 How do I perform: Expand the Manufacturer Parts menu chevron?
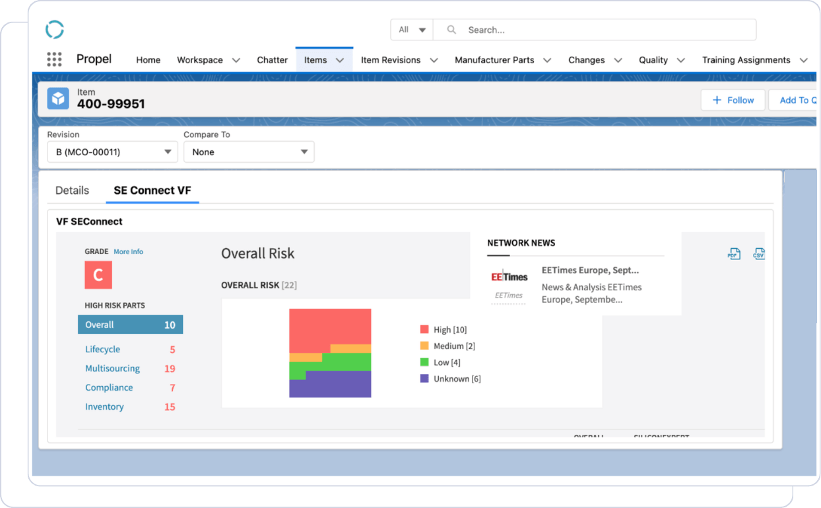547,60
